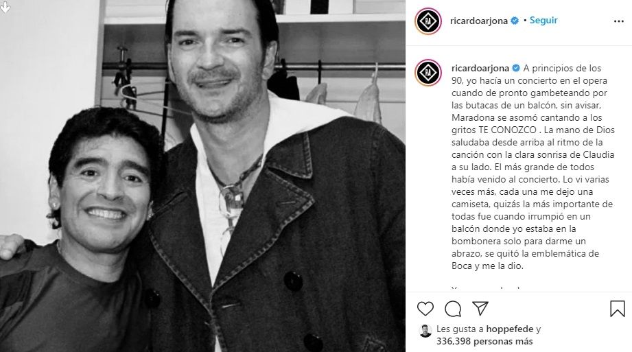
Task: Share the post using the paper plane icon
Action: tap(480, 309)
